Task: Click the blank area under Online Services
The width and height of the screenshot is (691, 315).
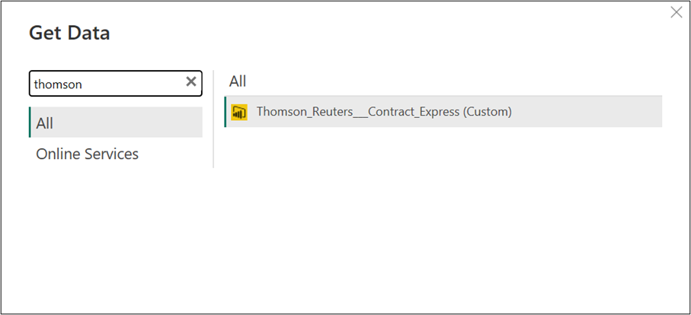Action: point(114,228)
